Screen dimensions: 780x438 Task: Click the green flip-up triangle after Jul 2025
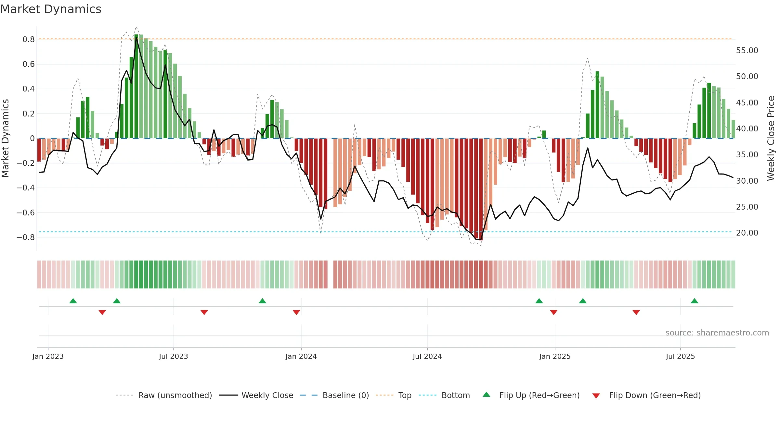[695, 301]
